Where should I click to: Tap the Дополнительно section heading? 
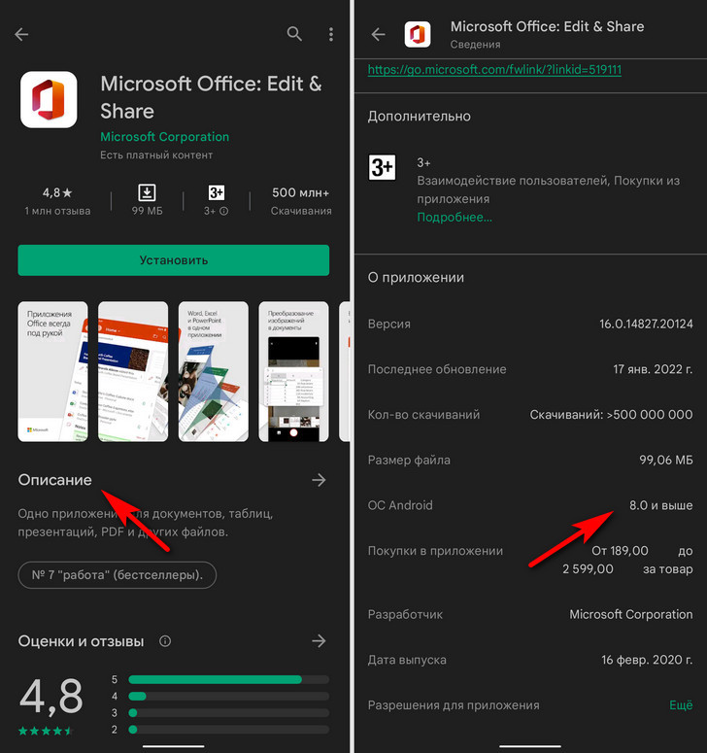(x=419, y=117)
